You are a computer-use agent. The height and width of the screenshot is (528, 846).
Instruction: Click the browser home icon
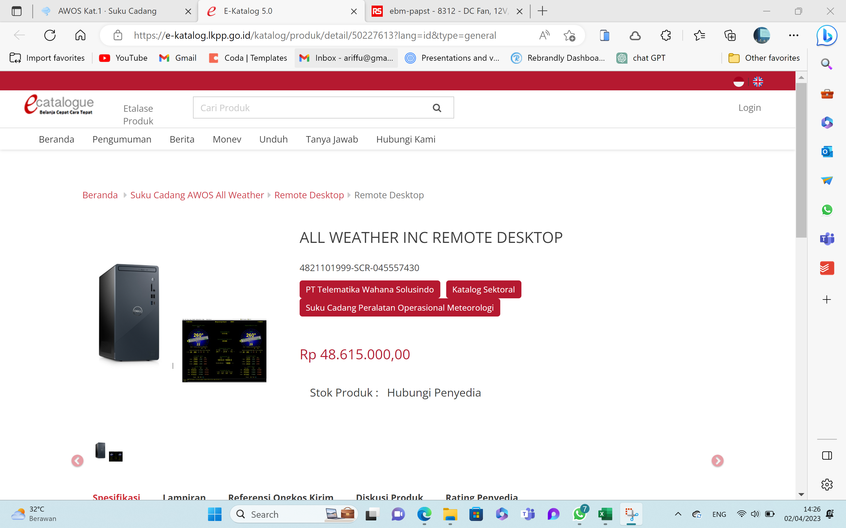(80, 35)
